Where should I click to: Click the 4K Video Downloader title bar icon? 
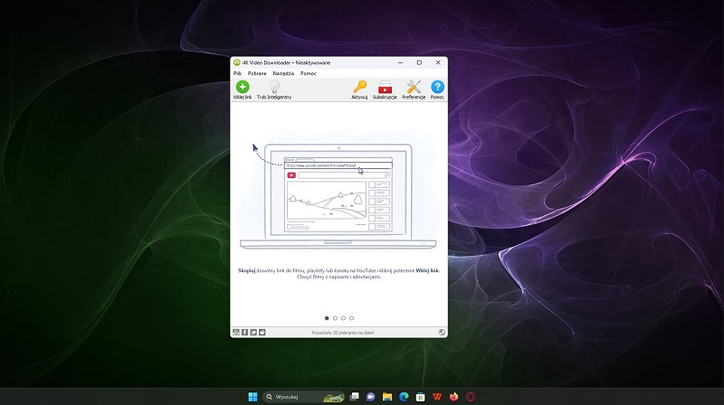(237, 62)
